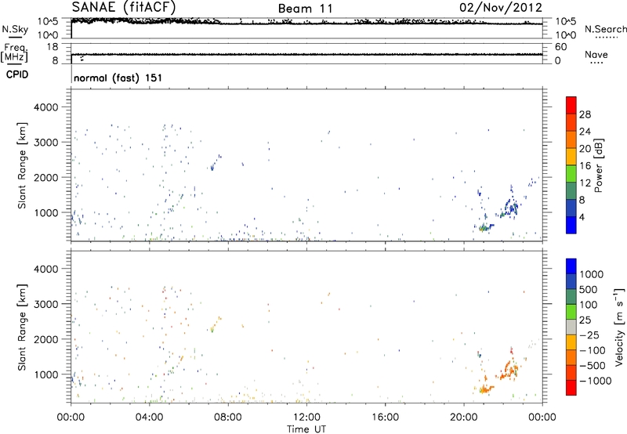Click the 28 tick on Power colorbar
Viewport: 627px width, 434px height.
(x=585, y=114)
